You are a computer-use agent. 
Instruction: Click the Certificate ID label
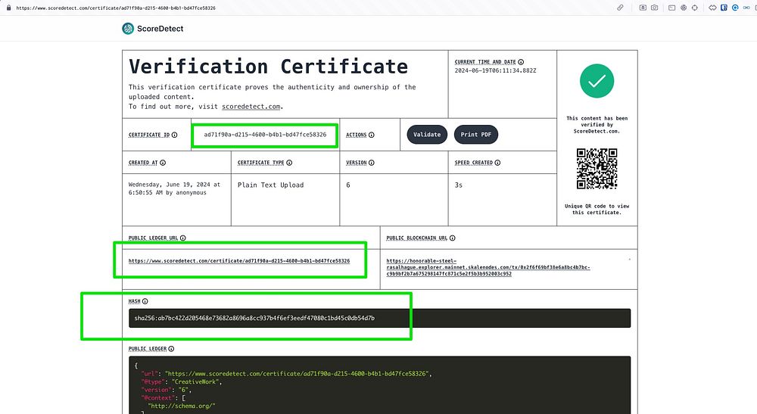(148, 135)
